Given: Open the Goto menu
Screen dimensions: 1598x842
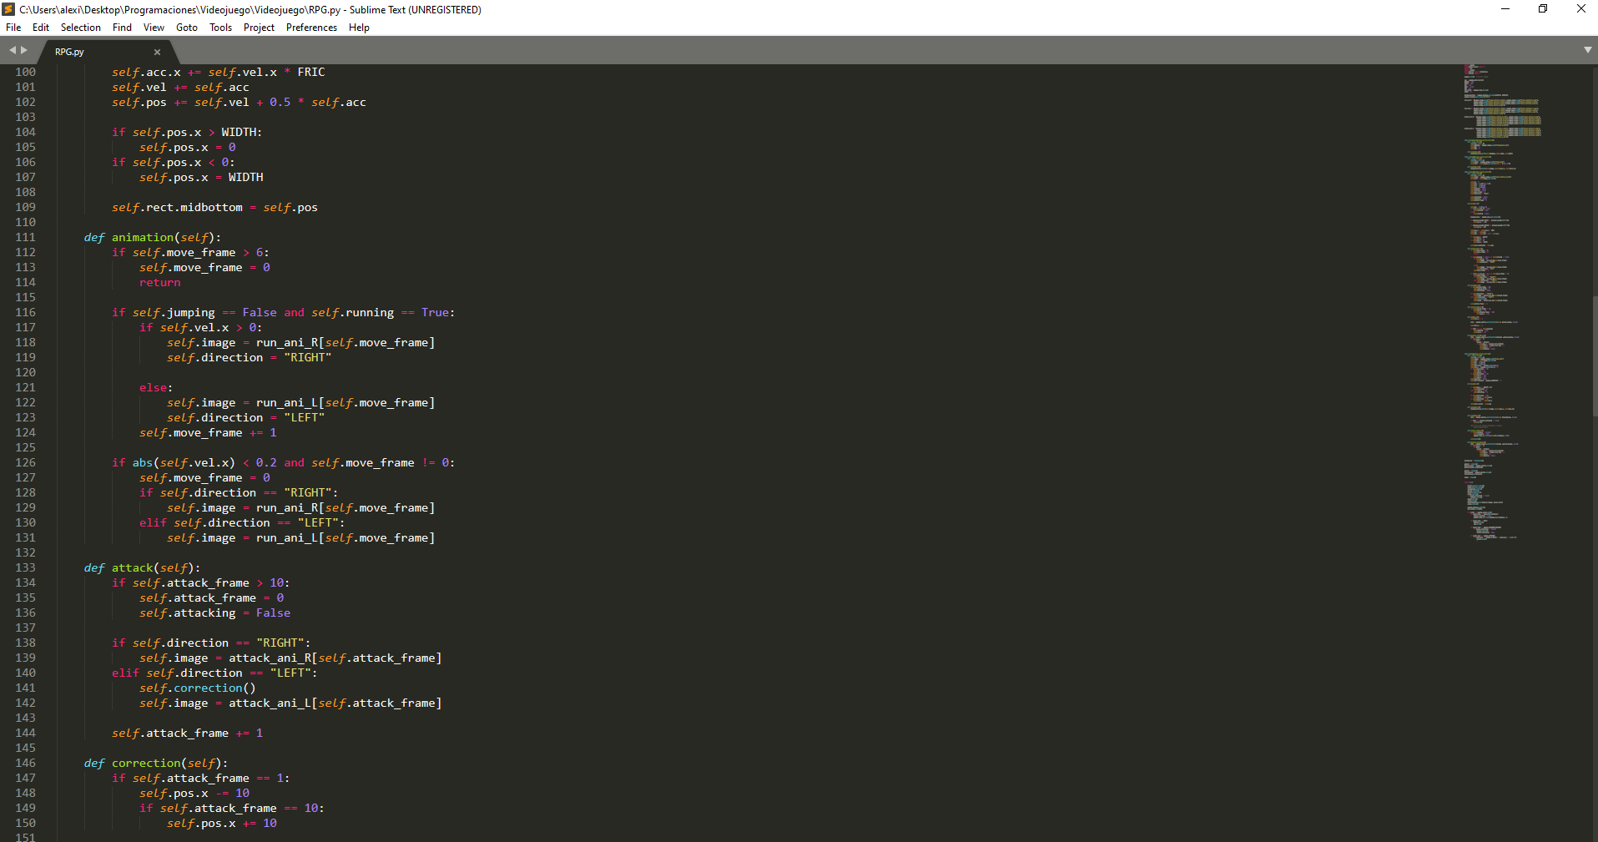Looking at the screenshot, I should coord(186,28).
